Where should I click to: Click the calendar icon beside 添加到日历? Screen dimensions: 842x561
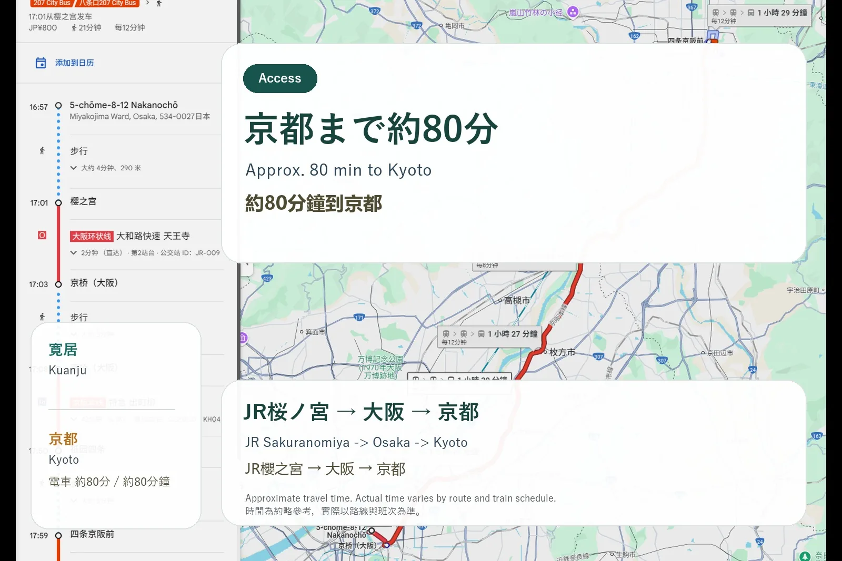tap(41, 63)
